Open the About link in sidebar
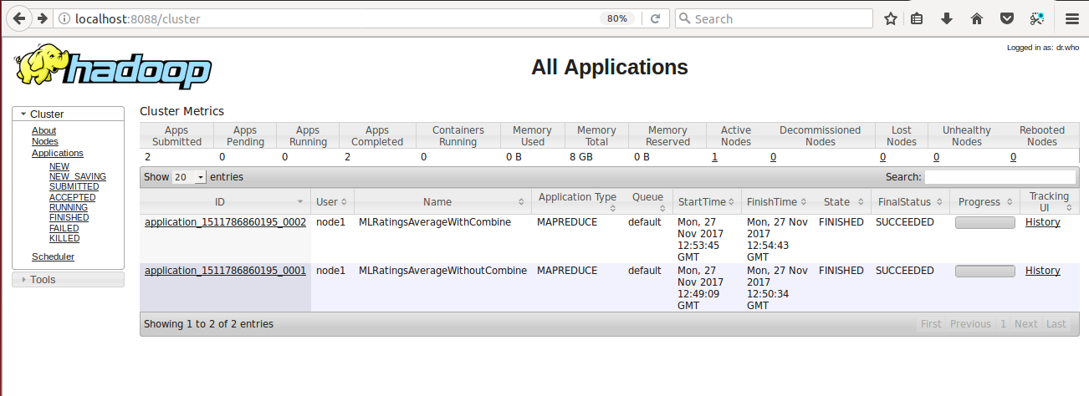The width and height of the screenshot is (1089, 396). coord(44,130)
